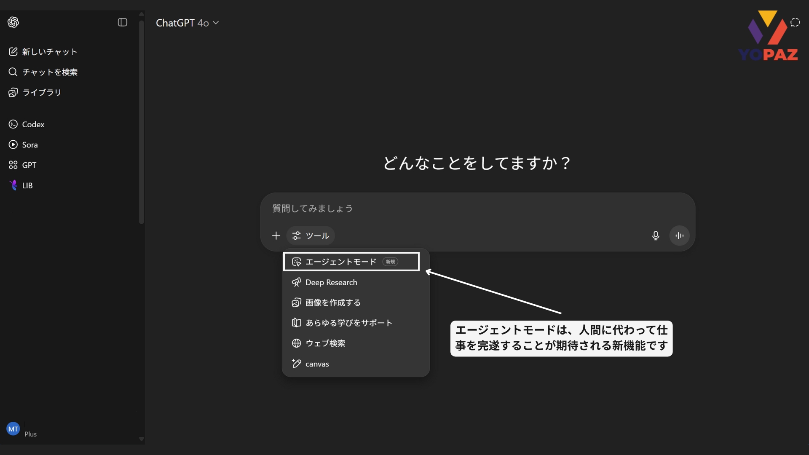Click sidebar scroll down arrow

pyautogui.click(x=142, y=439)
